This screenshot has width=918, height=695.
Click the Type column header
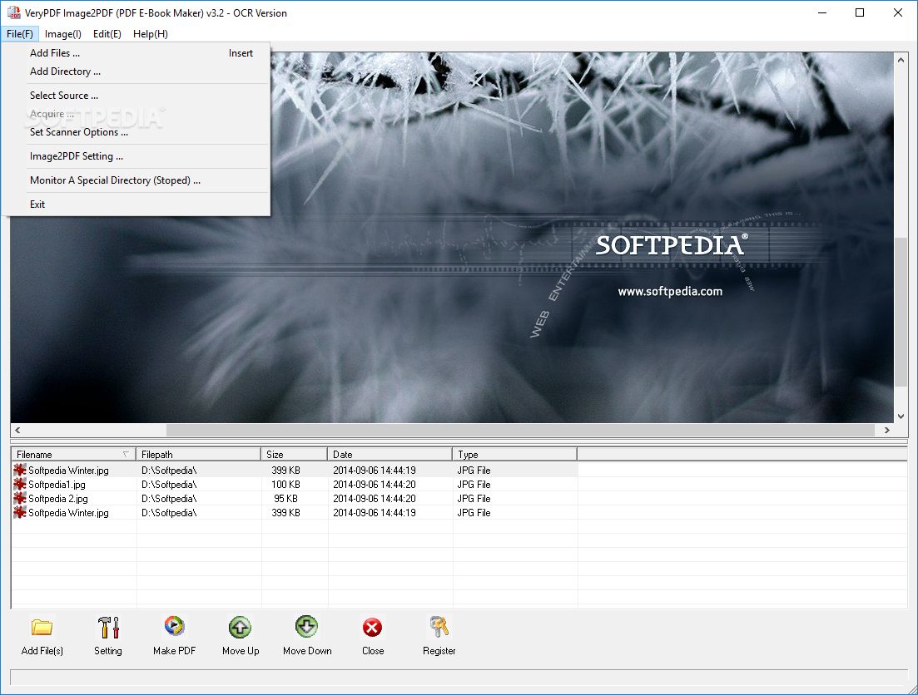[x=514, y=455]
